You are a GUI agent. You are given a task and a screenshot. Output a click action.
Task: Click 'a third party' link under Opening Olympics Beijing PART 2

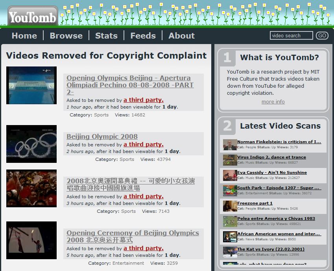coord(144,100)
